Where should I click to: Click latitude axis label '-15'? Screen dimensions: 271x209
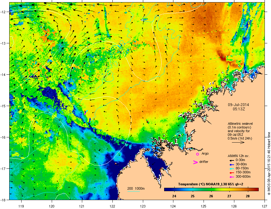pos(3,106)
